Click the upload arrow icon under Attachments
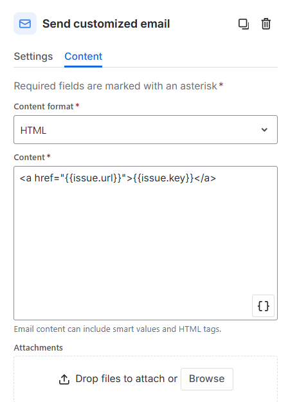Viewport: 288px width, 402px height. point(64,379)
